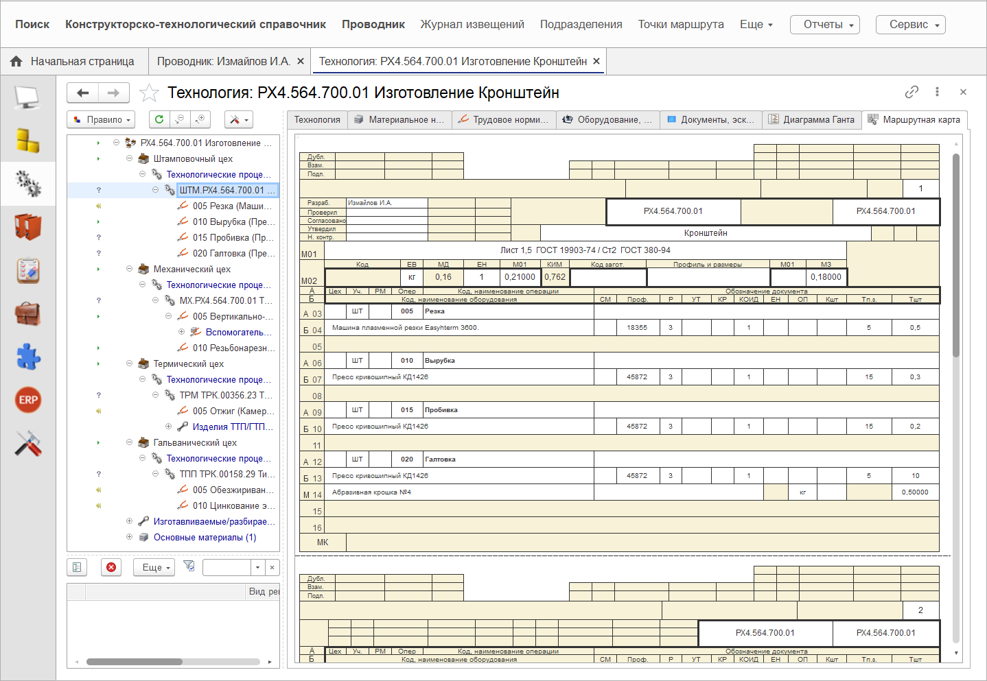Image resolution: width=987 pixels, height=681 pixels.
Task: Close the Технология: РХ4.564.700.01 tab
Action: (596, 61)
